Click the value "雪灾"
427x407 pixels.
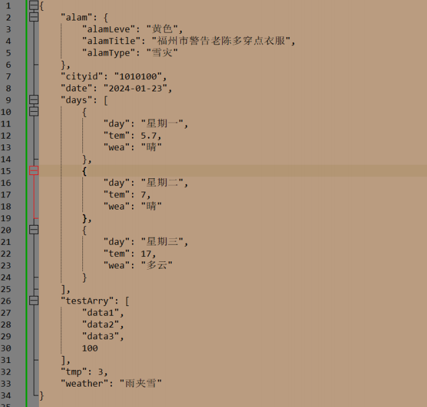tap(162, 52)
